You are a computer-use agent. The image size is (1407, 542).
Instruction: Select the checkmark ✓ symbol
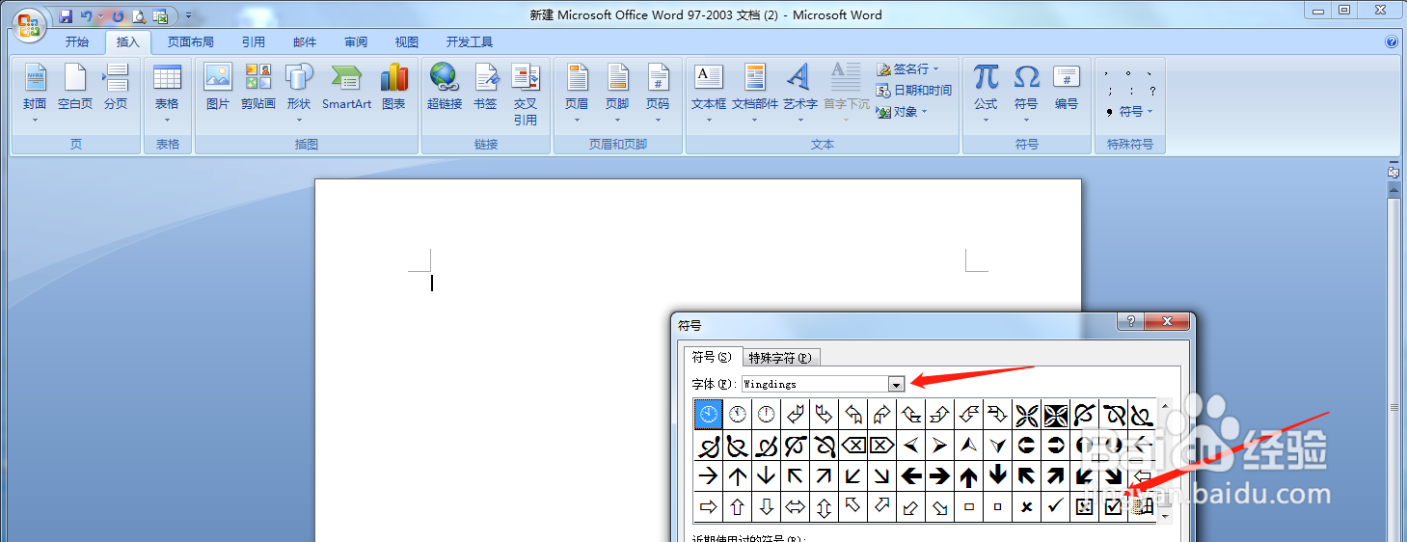point(1056,506)
